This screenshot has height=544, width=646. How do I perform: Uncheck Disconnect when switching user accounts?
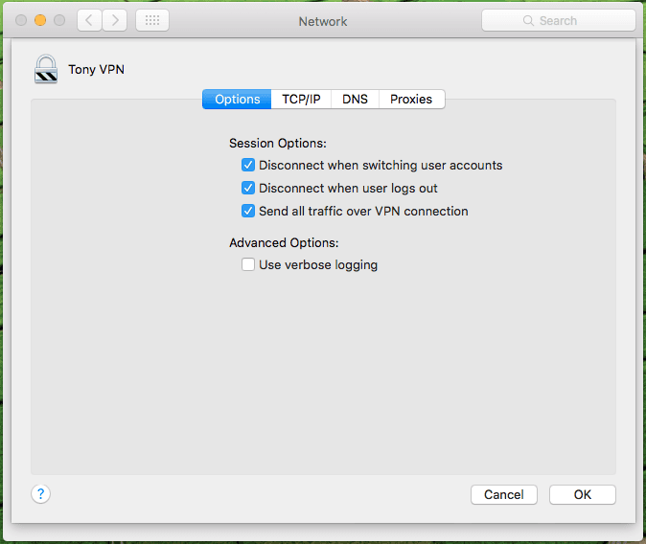248,165
